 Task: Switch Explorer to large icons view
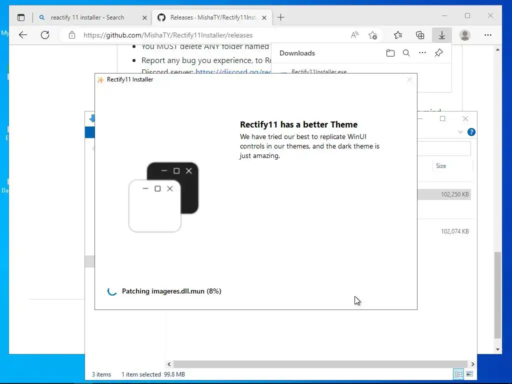click(469, 374)
